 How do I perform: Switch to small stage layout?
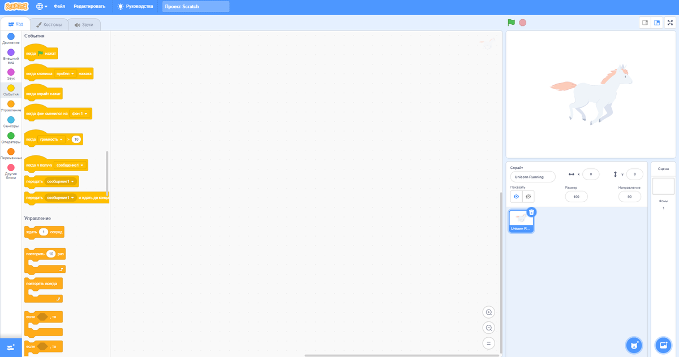click(645, 23)
